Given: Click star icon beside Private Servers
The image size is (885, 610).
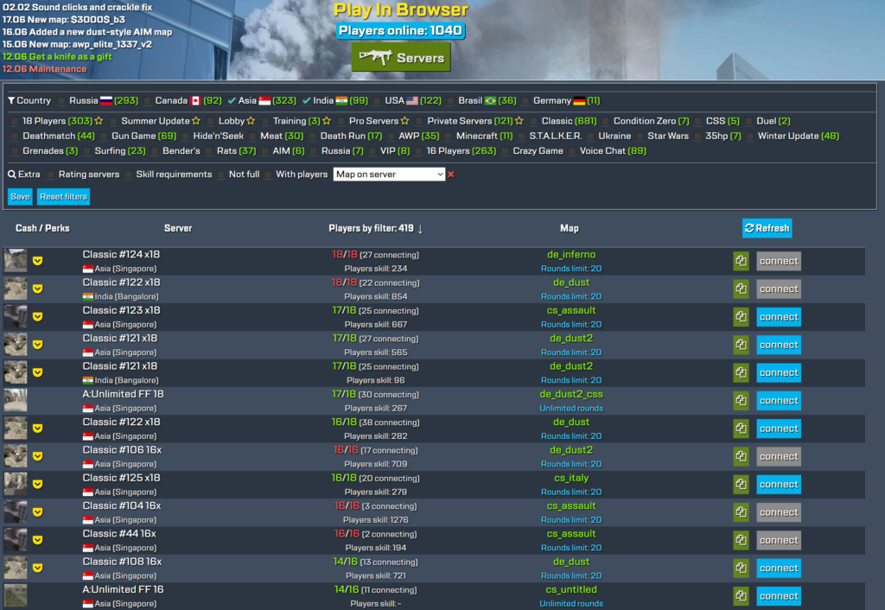Looking at the screenshot, I should coord(519,121).
